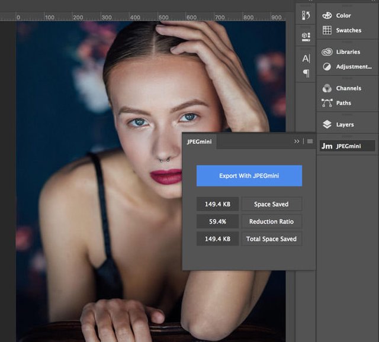Open the Properties panel icon
Image resolution: width=379 pixels, height=342 pixels.
(306, 37)
